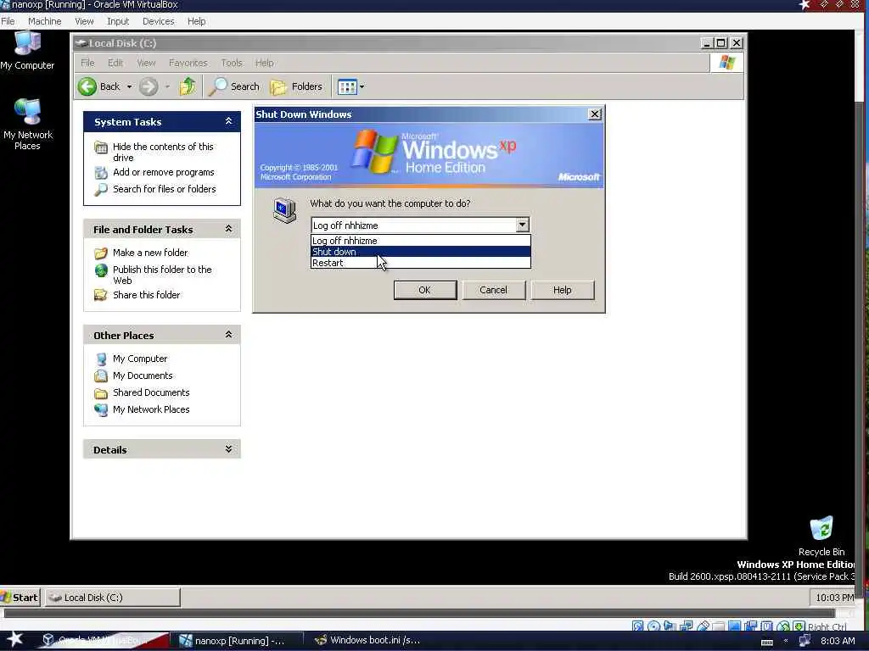Open Views button in toolbar
The width and height of the screenshot is (869, 651).
tap(347, 87)
